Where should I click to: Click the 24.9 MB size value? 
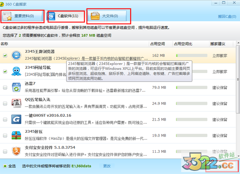(159, 103)
